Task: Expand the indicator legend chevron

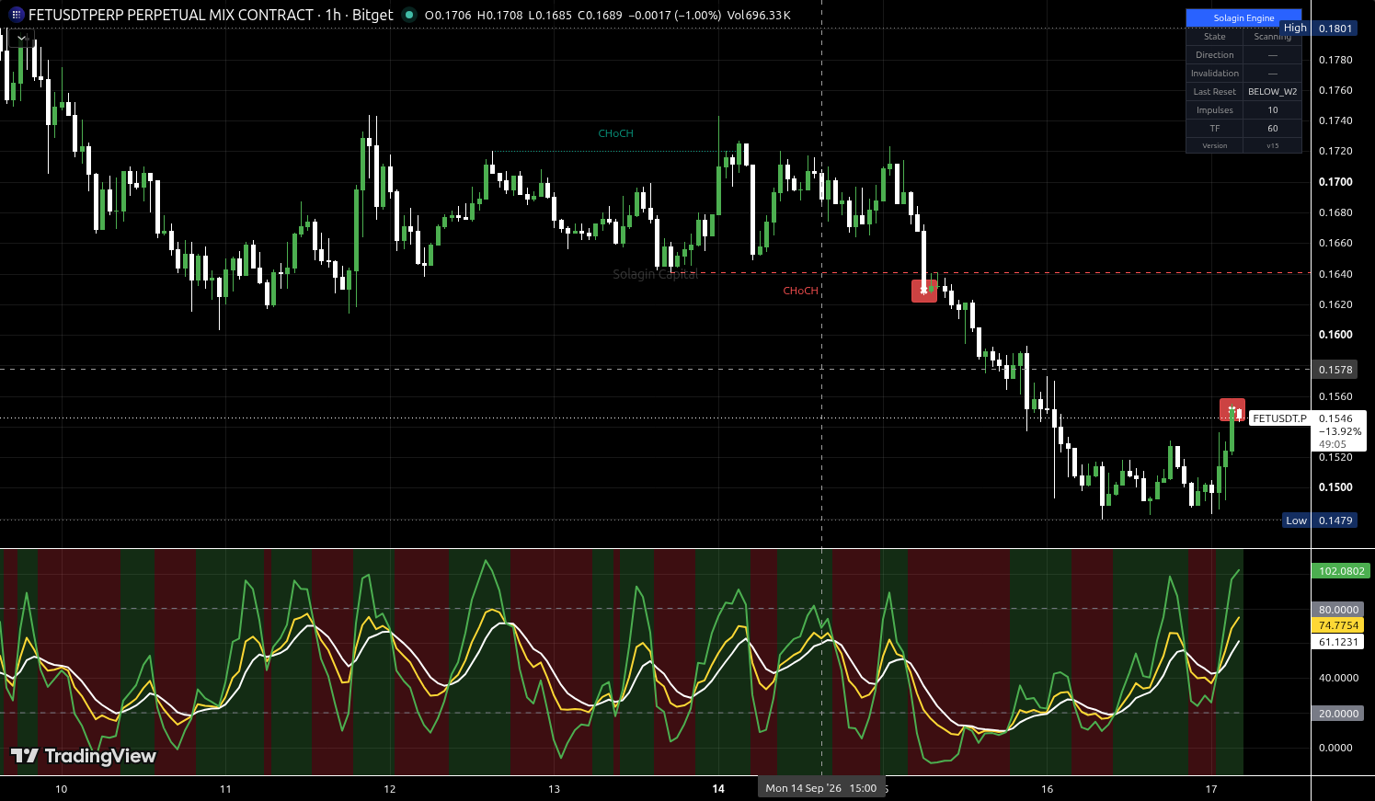Action: point(22,39)
